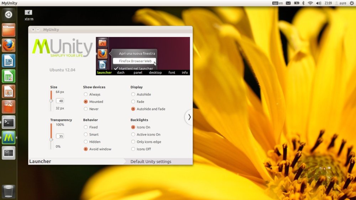Minimize the MyUnity window
356x200 pixels.
pyautogui.click(x=38, y=30)
